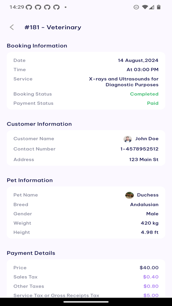Select the Completed booking status text
The image size is (172, 306).
pos(144,94)
